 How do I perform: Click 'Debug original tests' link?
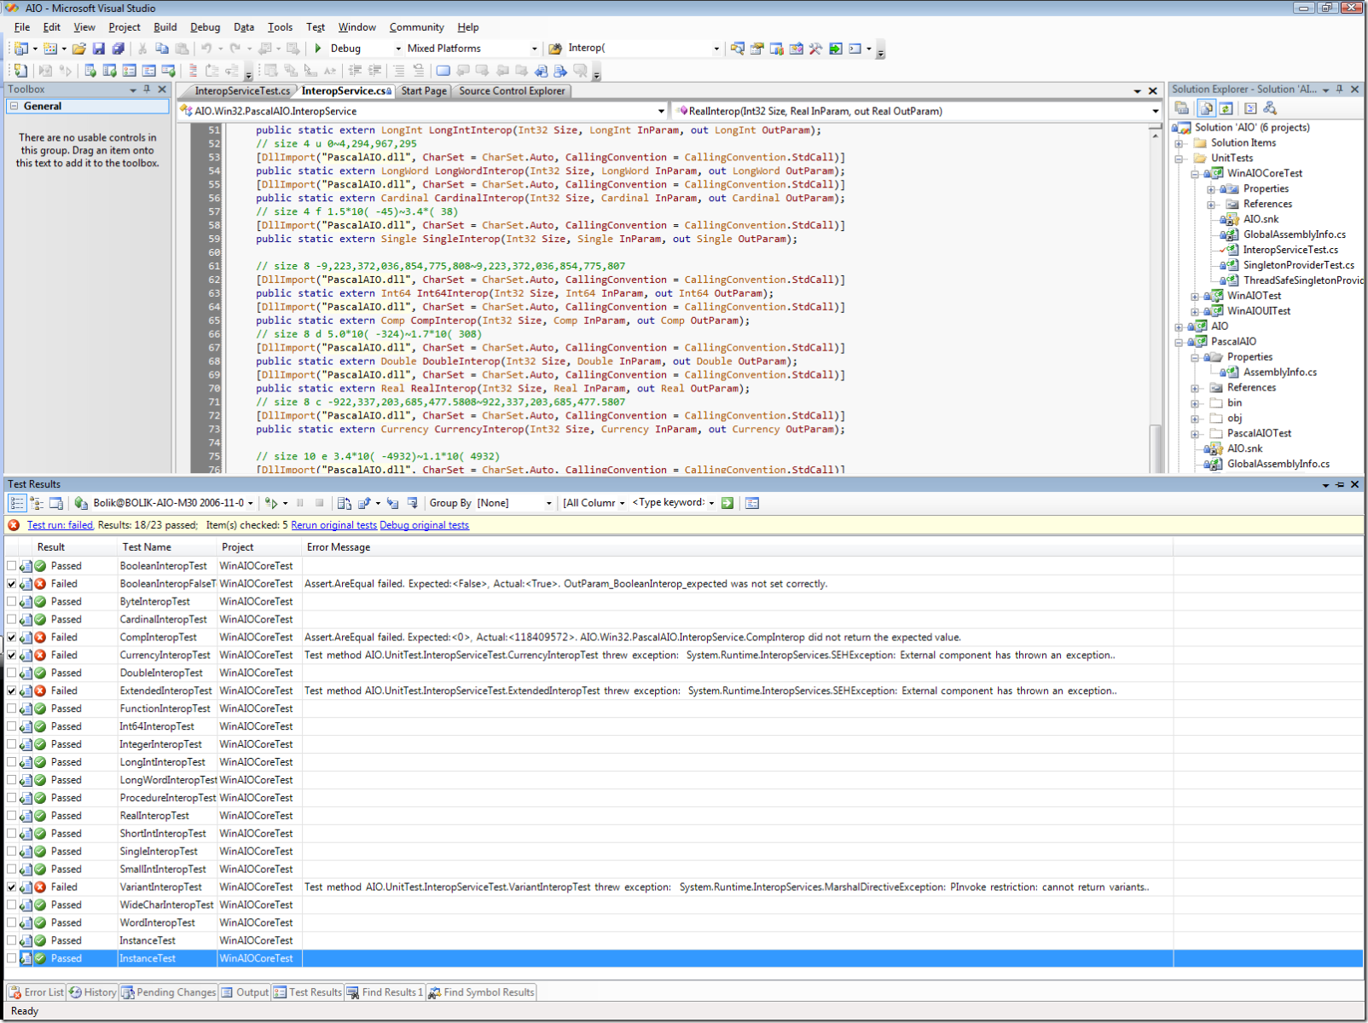pos(424,525)
